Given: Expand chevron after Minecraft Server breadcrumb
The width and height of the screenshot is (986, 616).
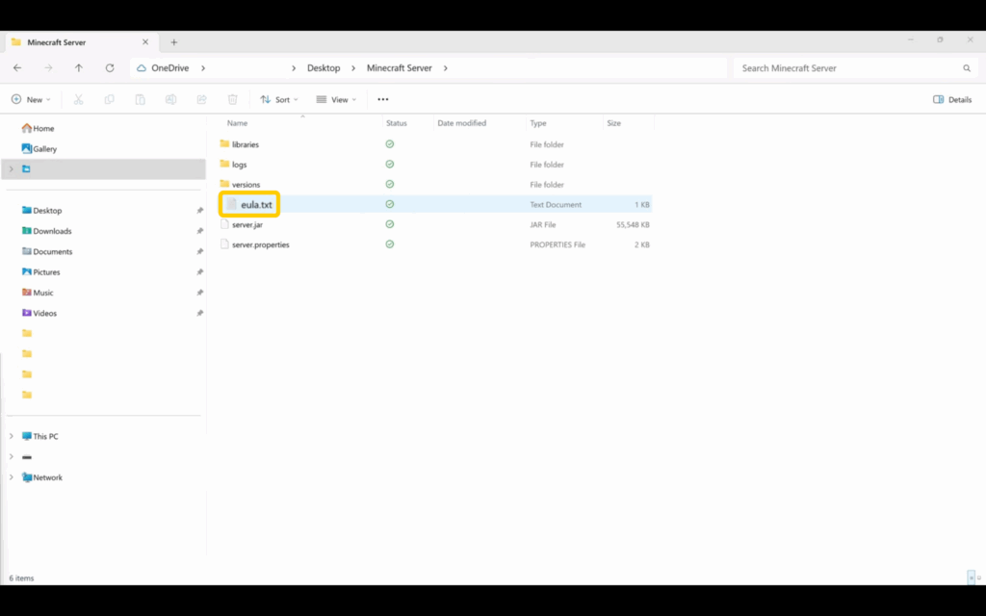Looking at the screenshot, I should 445,68.
